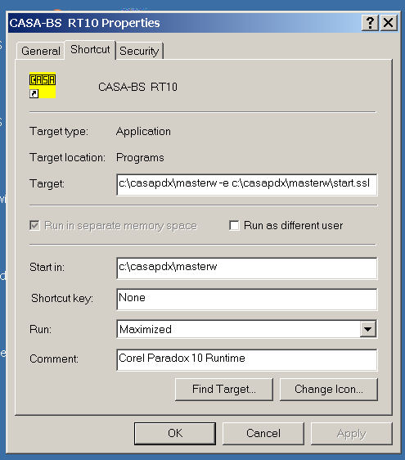Select the Shortcut tab

tap(90, 50)
